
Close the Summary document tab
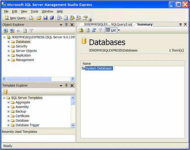(x=185, y=24)
